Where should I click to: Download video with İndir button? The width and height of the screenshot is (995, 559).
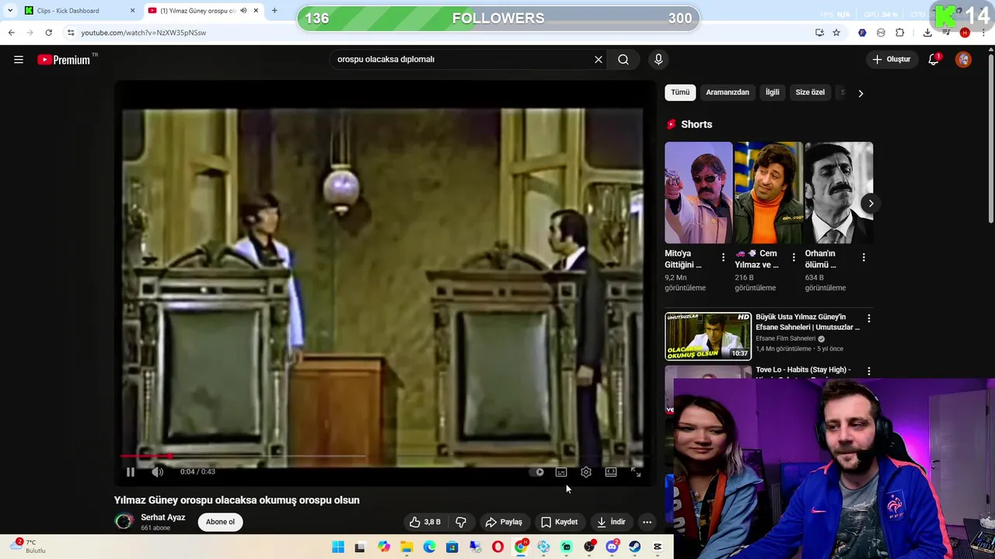(x=610, y=522)
